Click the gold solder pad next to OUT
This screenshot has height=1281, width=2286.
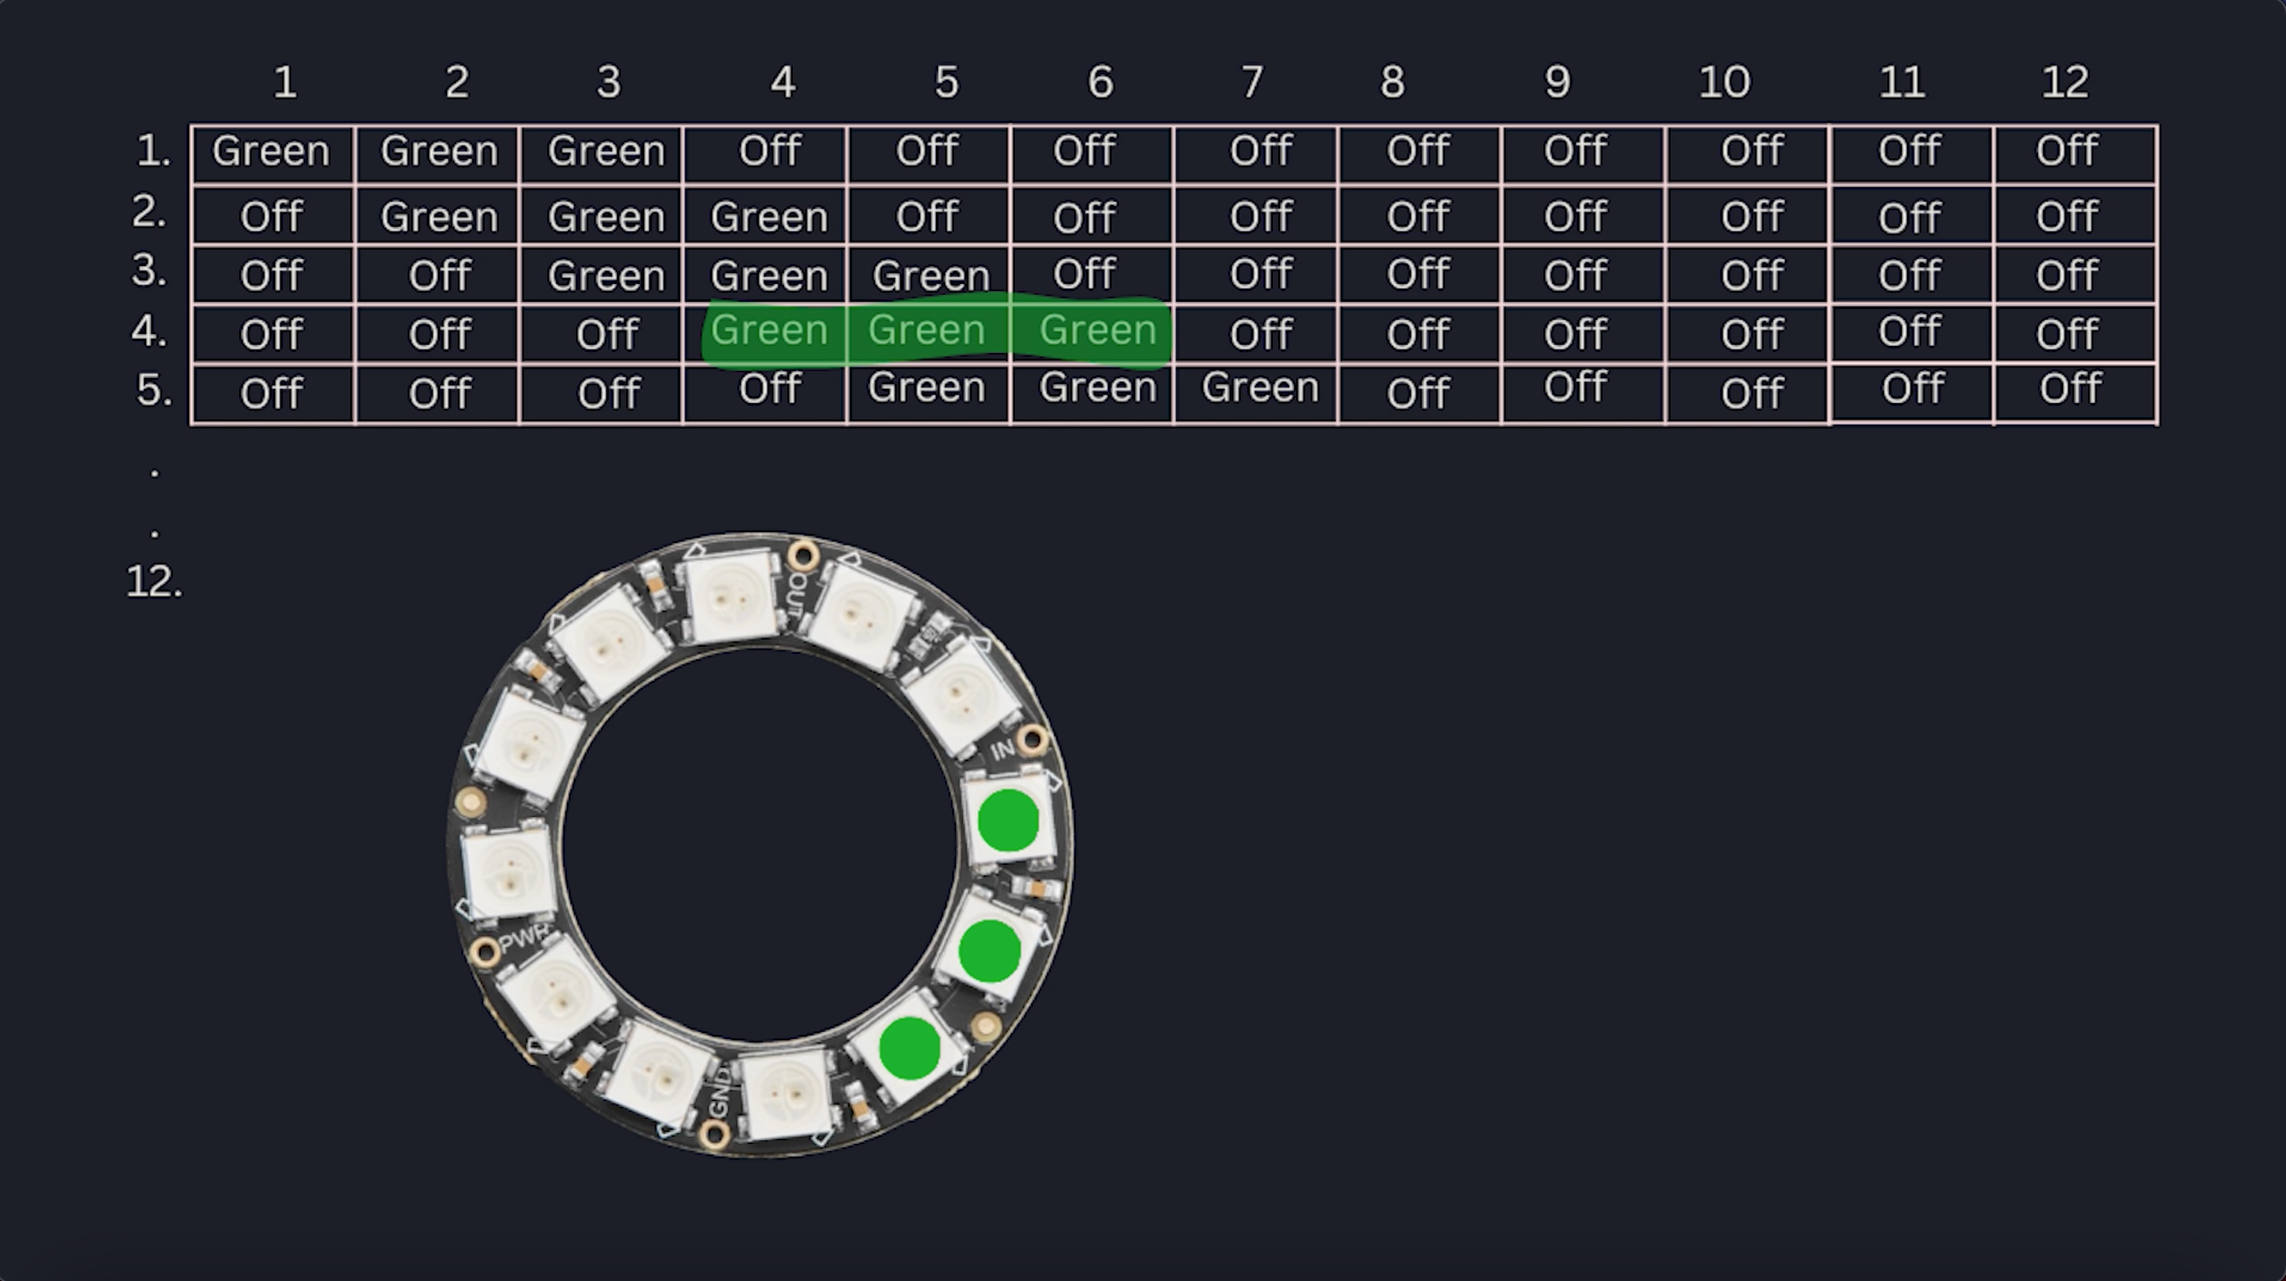click(x=803, y=556)
